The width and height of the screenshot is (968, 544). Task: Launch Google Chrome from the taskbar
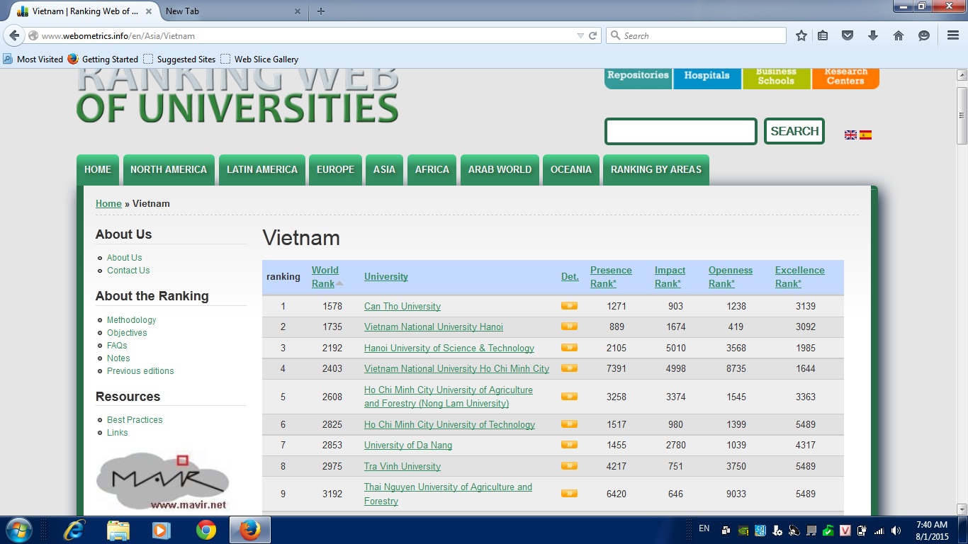[x=206, y=530]
